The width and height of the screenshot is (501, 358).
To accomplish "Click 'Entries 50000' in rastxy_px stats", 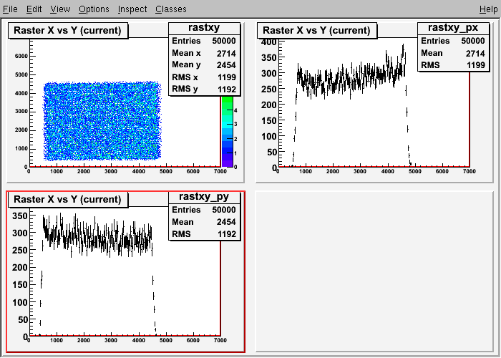I will coord(453,41).
